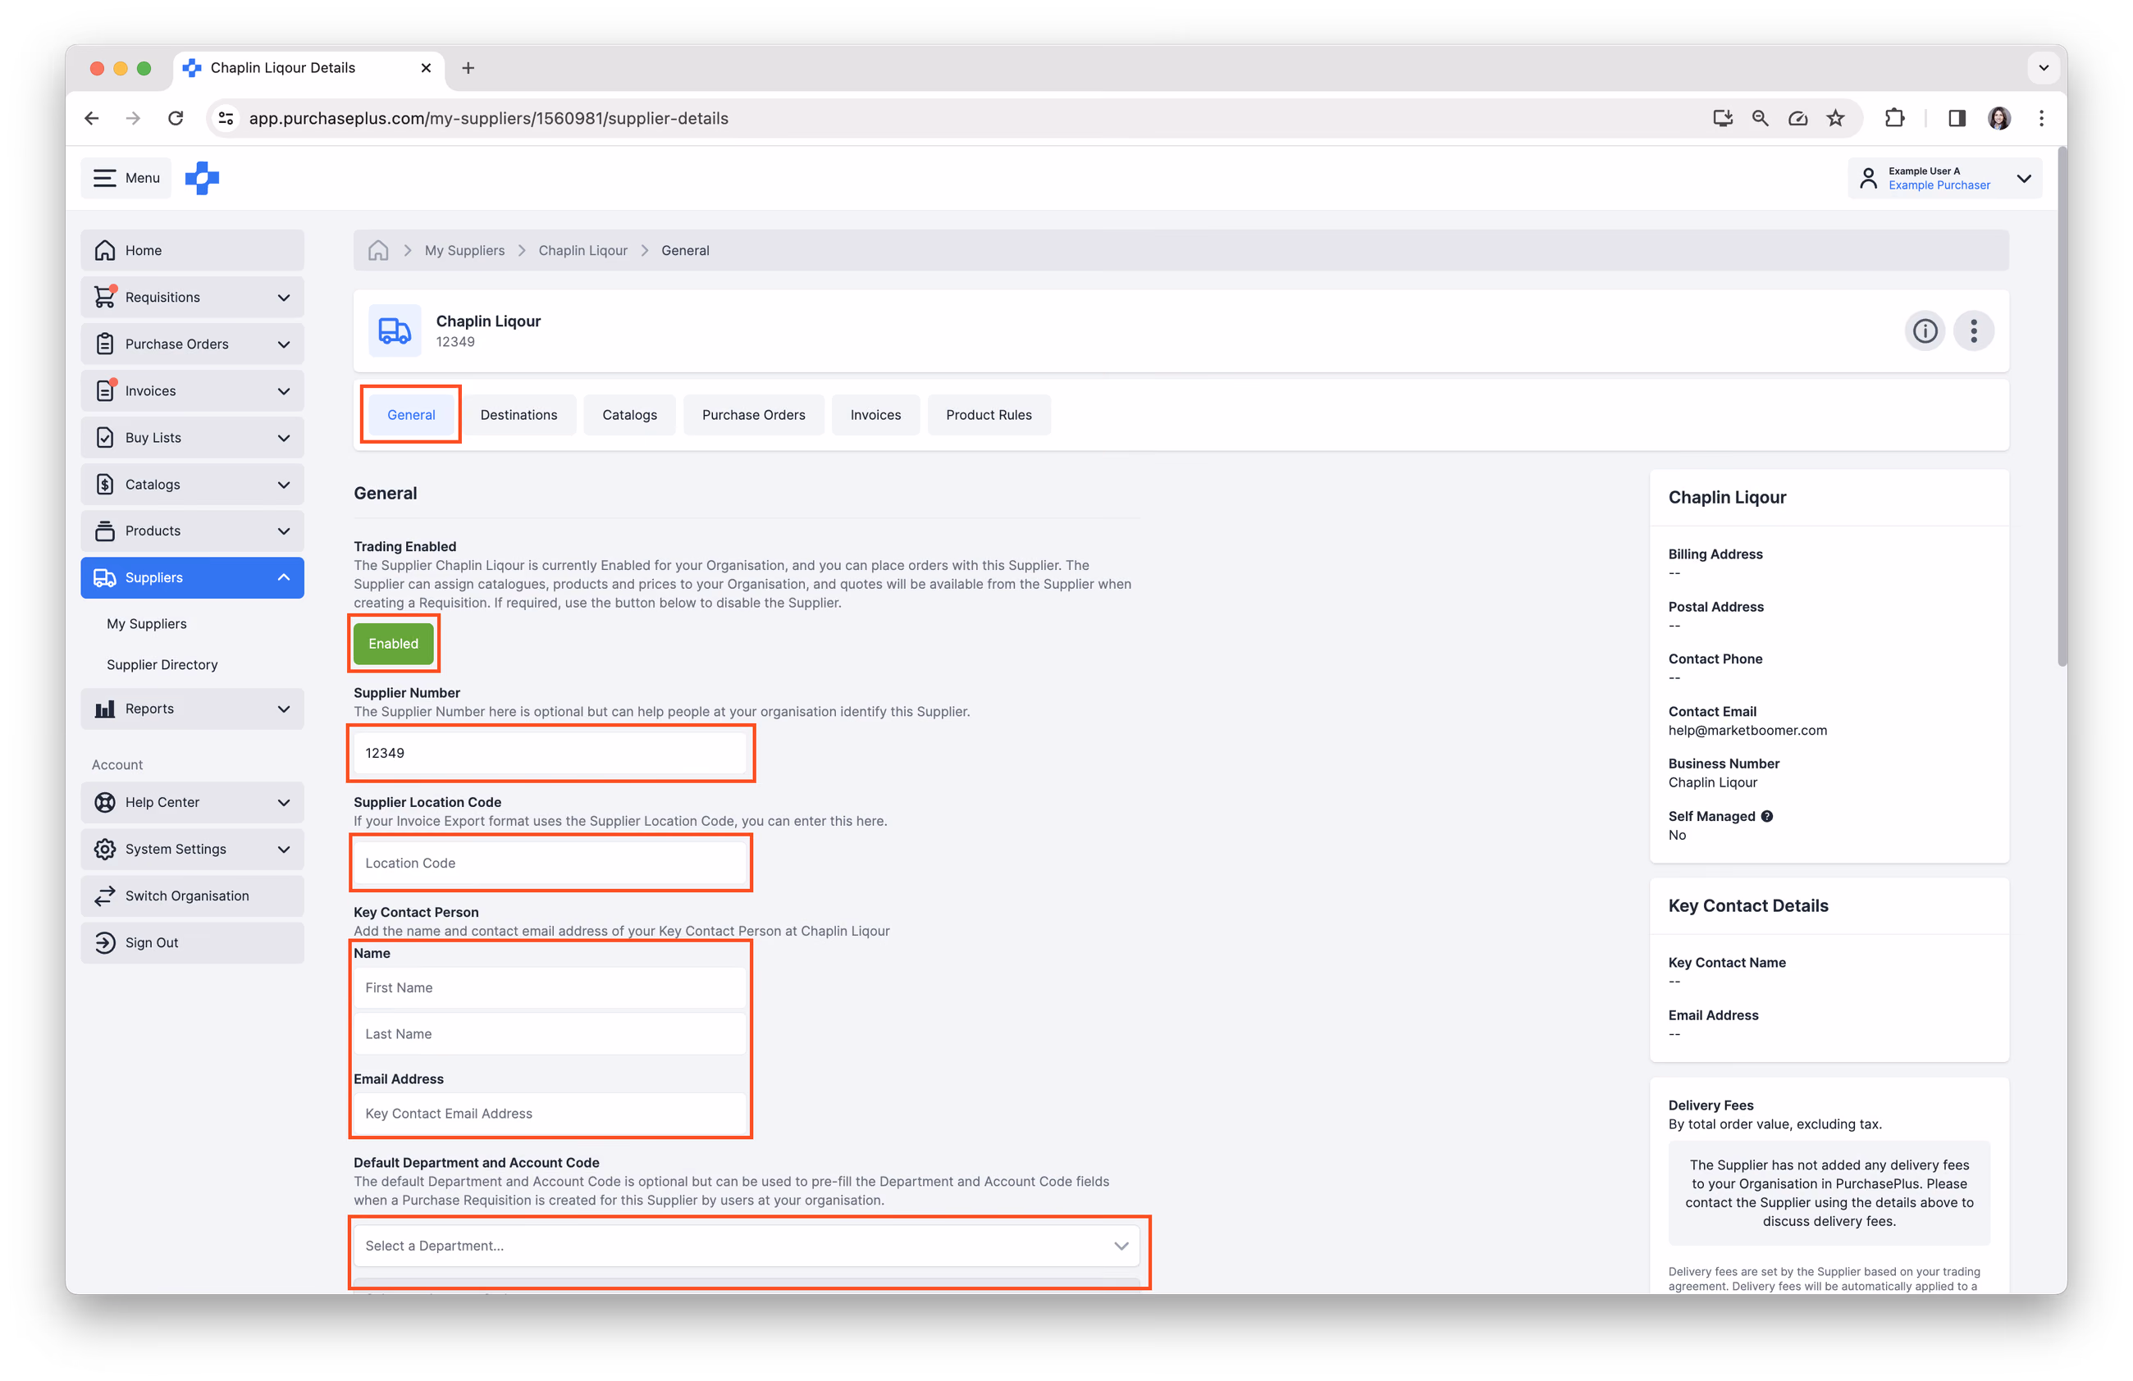Click the Supplier Number field

tap(550, 753)
